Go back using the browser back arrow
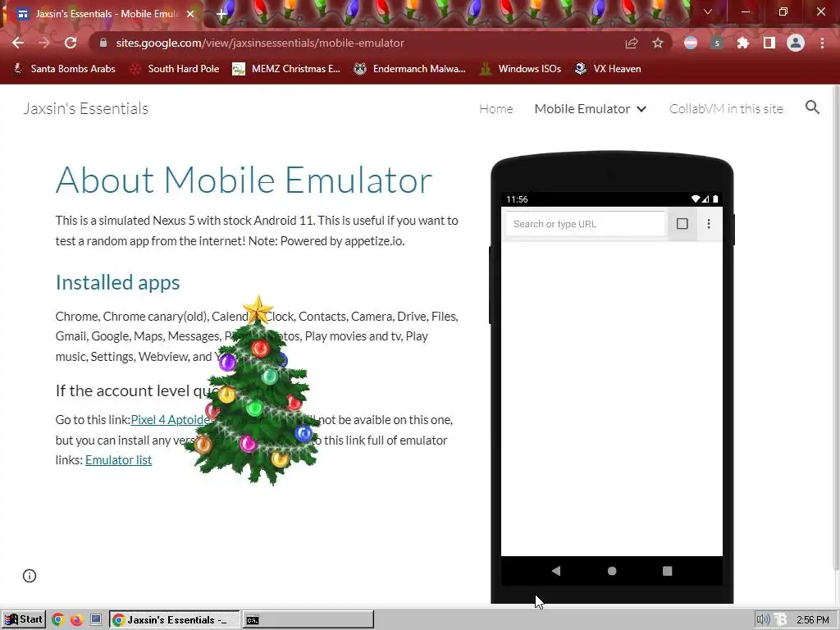Viewport: 840px width, 630px height. pyautogui.click(x=18, y=43)
